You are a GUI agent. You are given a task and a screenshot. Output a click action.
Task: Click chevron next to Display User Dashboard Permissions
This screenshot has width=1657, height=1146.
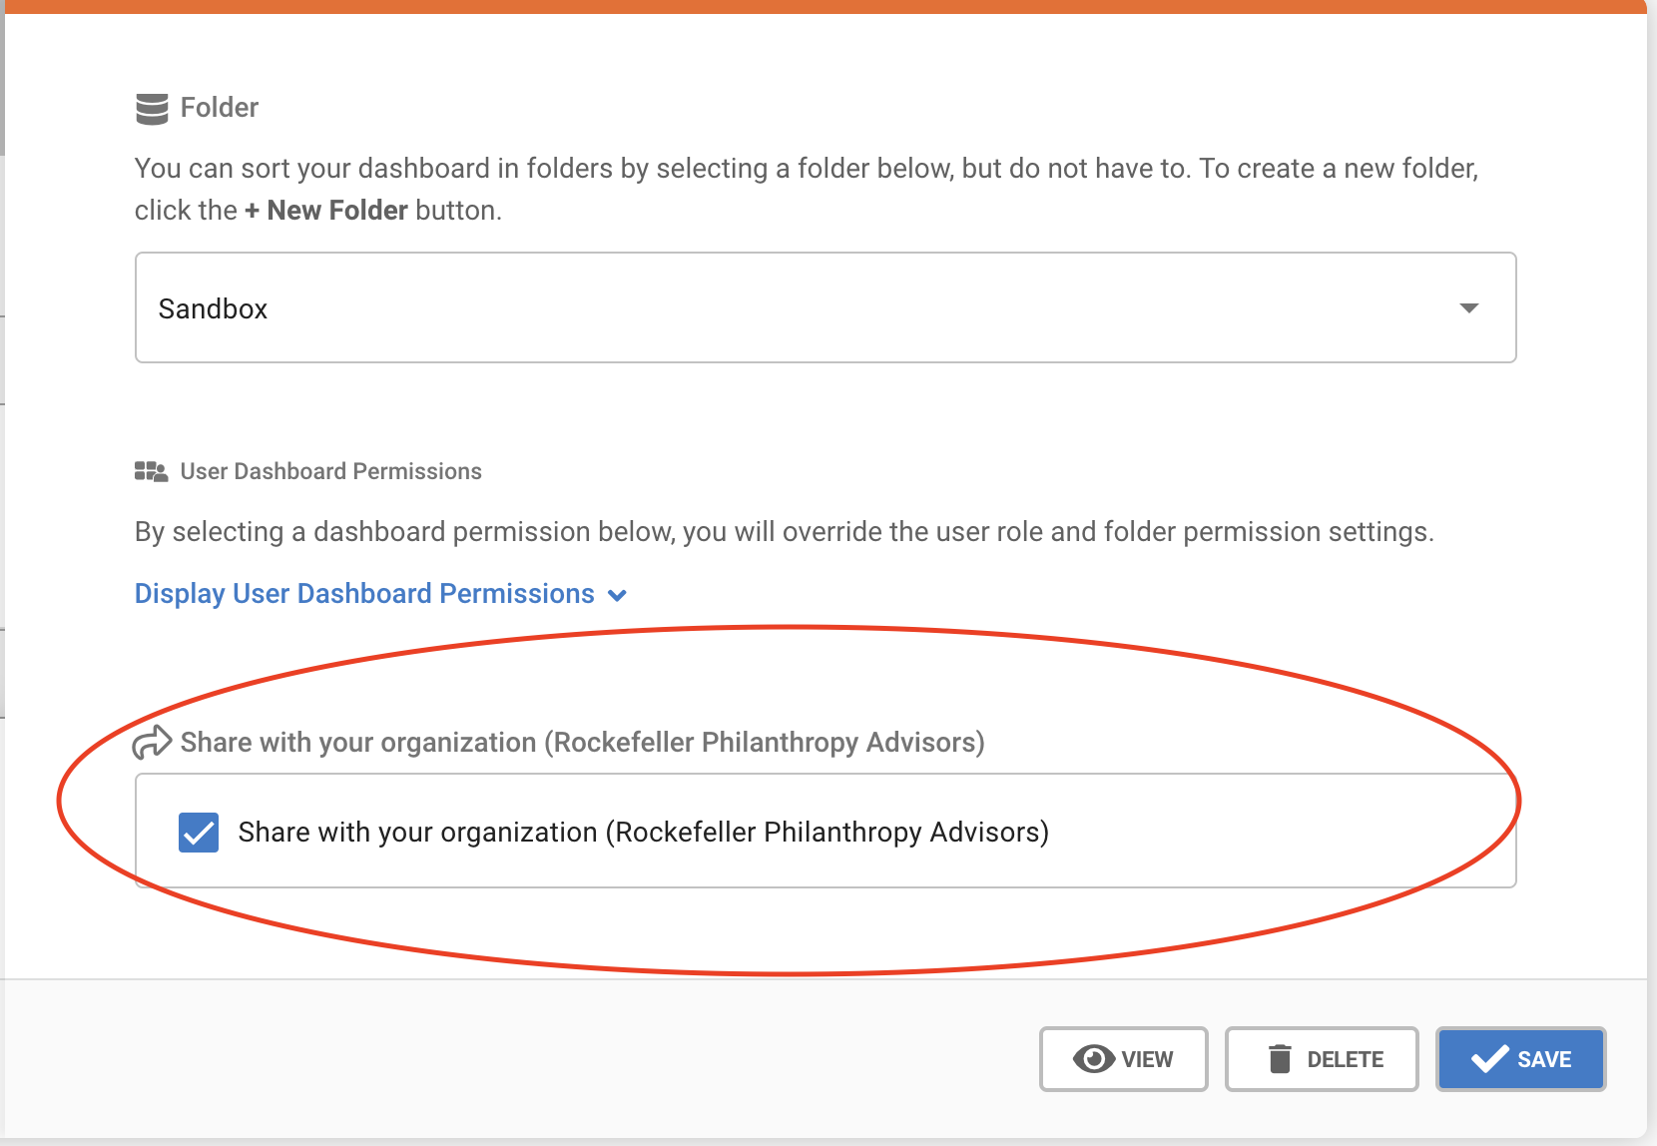[618, 595]
